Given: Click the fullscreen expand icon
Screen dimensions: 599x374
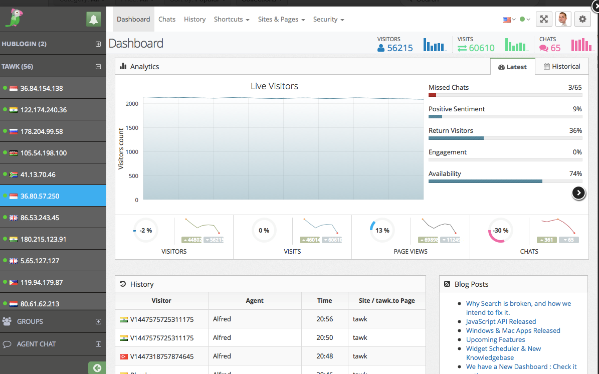Looking at the screenshot, I should click(x=544, y=19).
